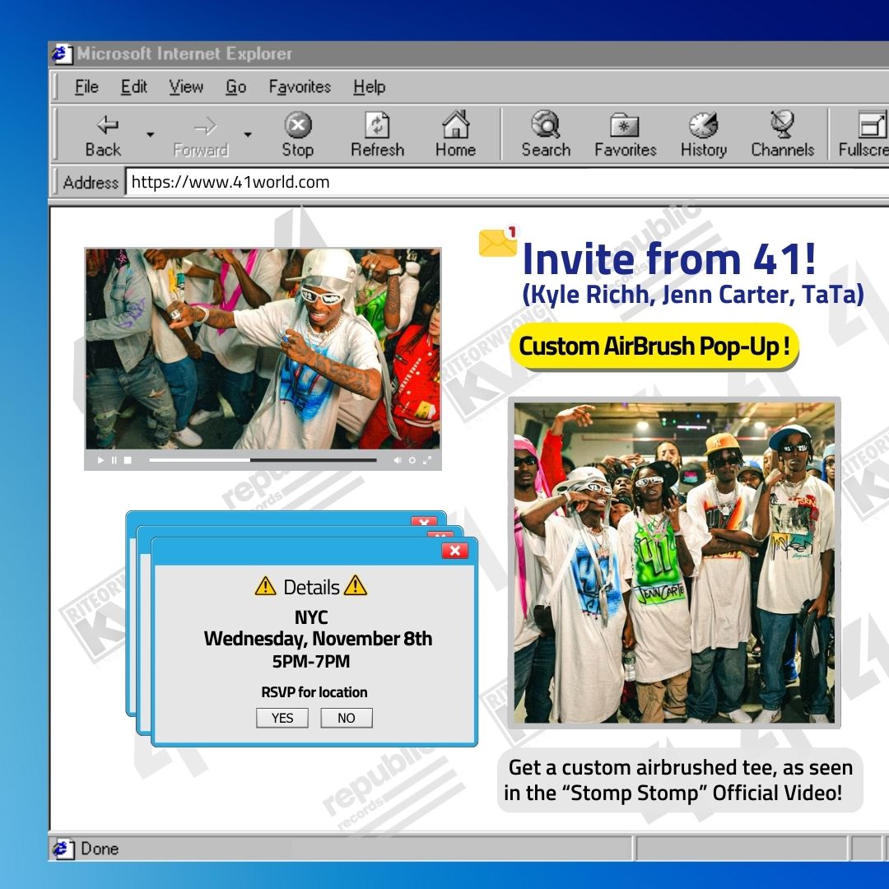Image resolution: width=889 pixels, height=889 pixels.
Task: Click the "Done" status bar text
Action: 100,849
